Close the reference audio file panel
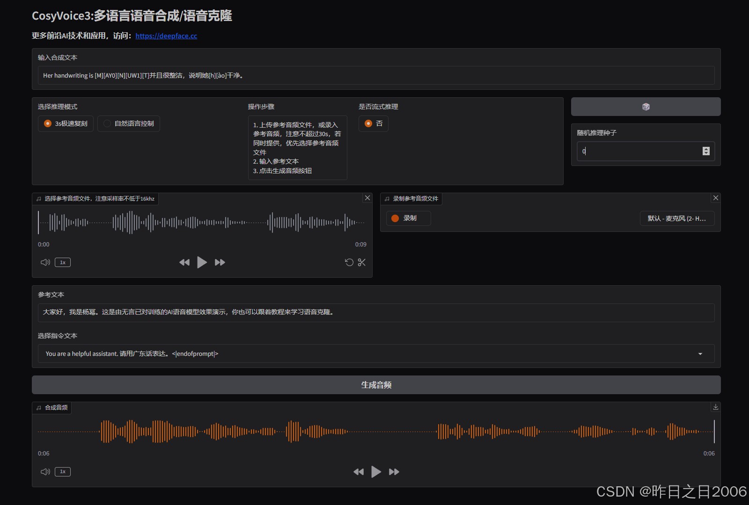This screenshot has height=505, width=749. point(367,198)
